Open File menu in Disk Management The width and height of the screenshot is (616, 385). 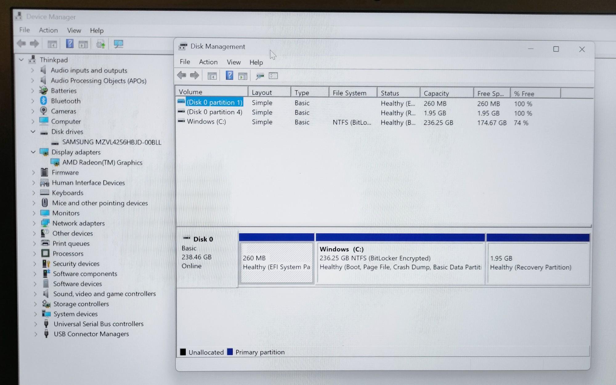(x=185, y=62)
